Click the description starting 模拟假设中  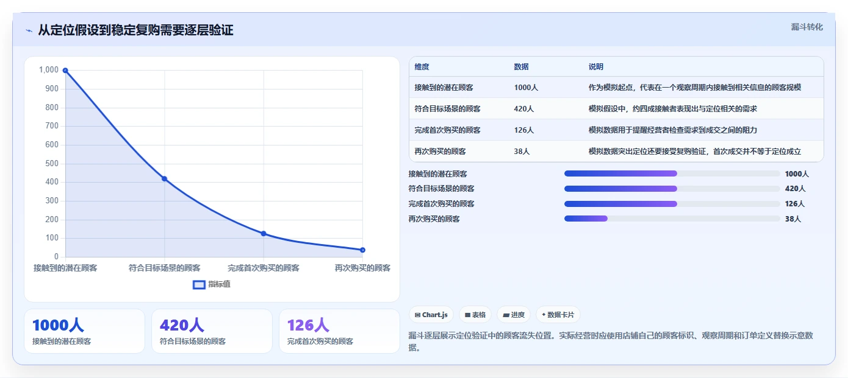click(673, 109)
